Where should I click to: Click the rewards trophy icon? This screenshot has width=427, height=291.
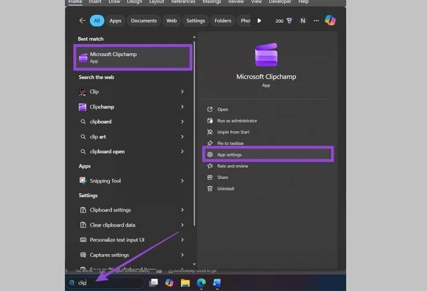289,21
